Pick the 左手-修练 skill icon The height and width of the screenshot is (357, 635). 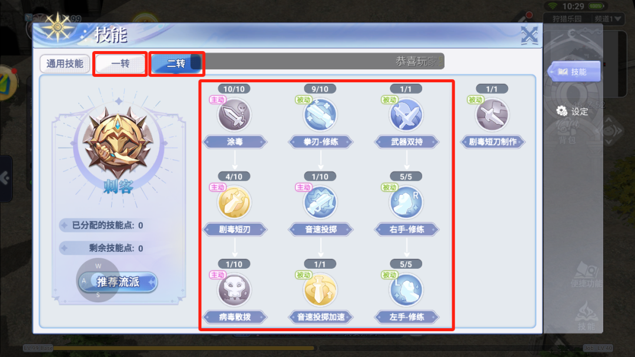coord(406,290)
